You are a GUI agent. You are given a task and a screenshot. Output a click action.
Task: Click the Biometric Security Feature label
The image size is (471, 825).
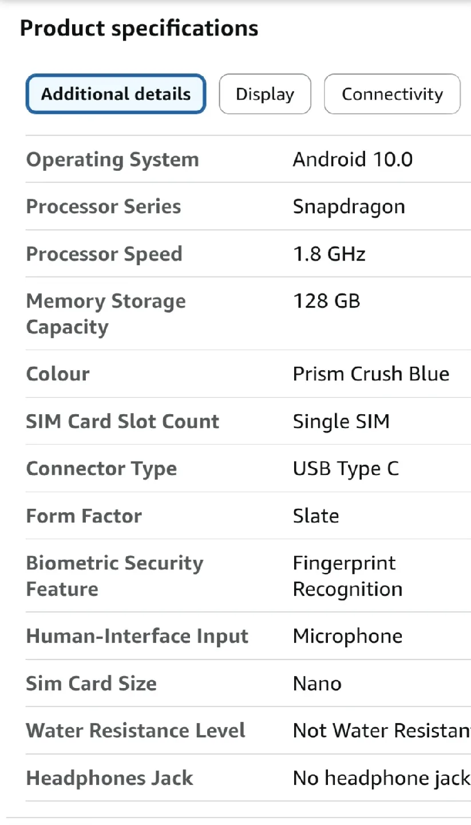point(114,576)
